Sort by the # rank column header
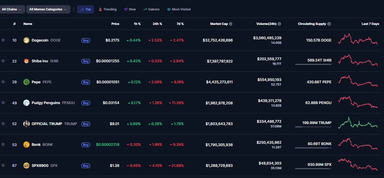 [x=15, y=24]
